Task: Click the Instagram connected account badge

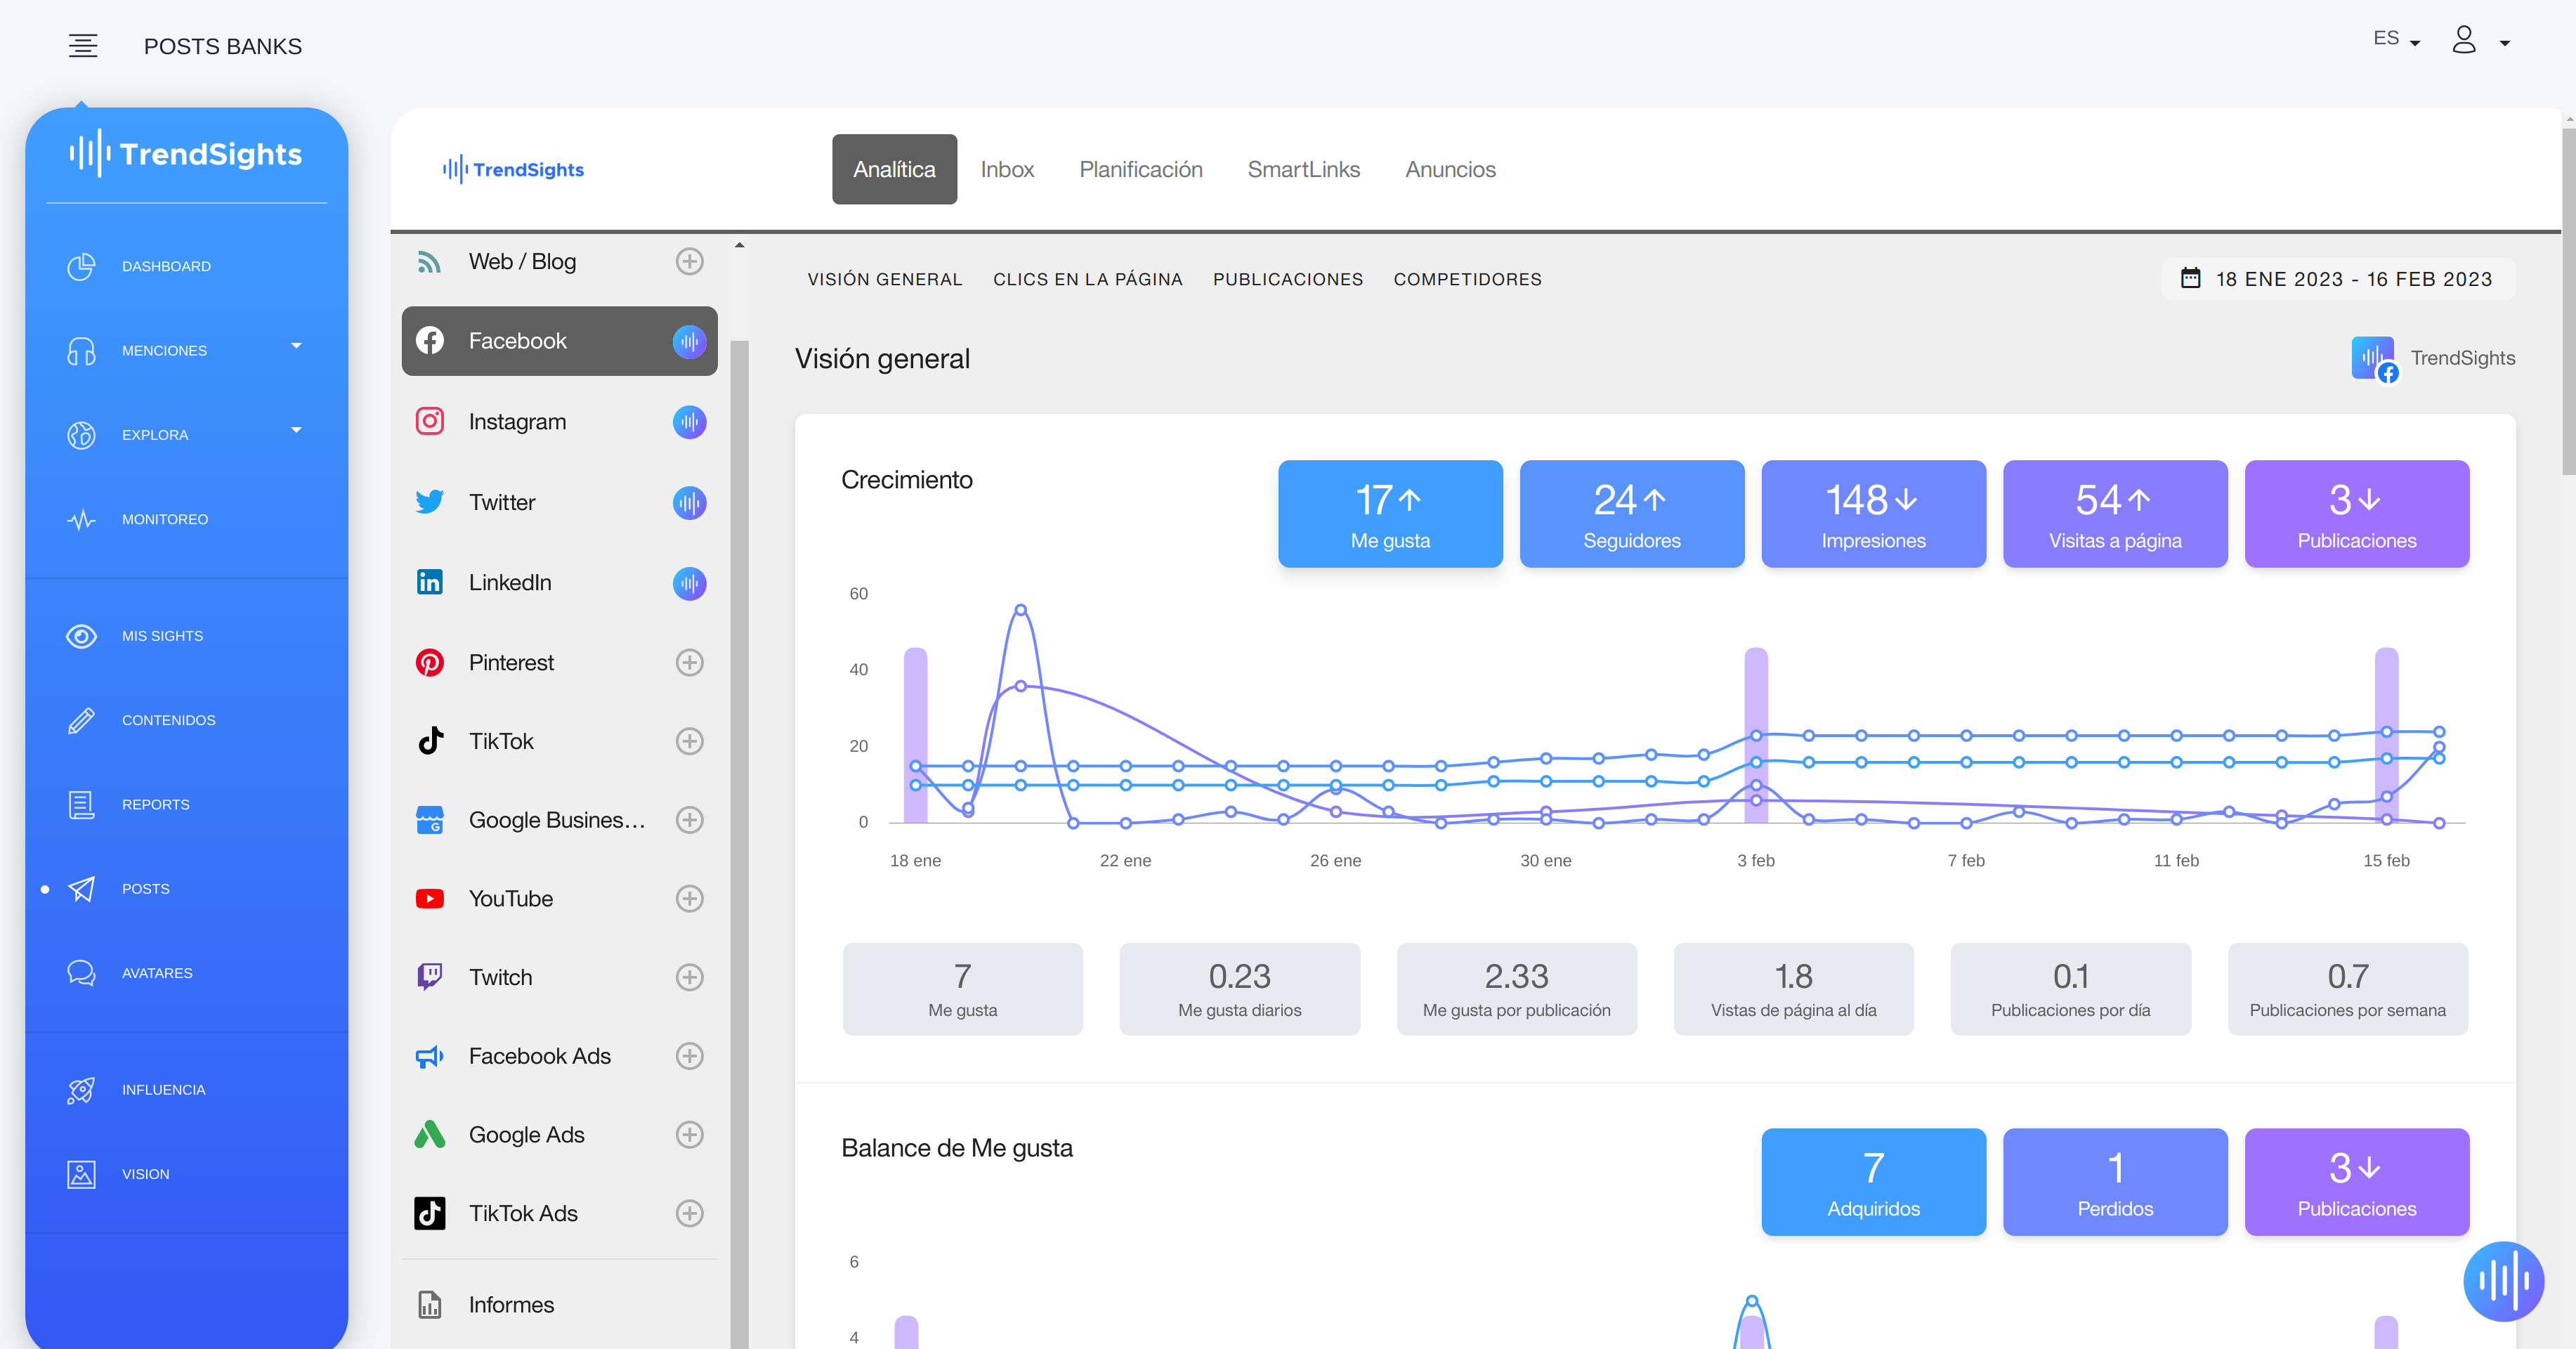Action: [689, 422]
